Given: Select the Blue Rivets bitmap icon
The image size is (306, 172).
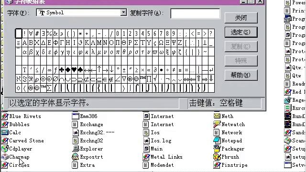Looking at the screenshot, I should point(5,116).
